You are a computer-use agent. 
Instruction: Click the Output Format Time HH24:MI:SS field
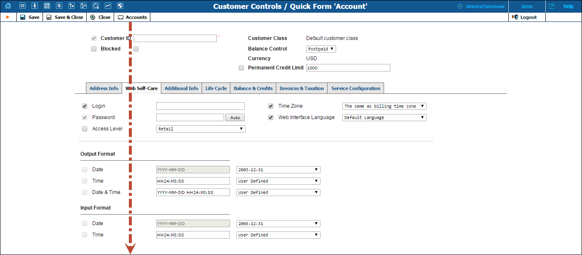pyautogui.click(x=193, y=181)
